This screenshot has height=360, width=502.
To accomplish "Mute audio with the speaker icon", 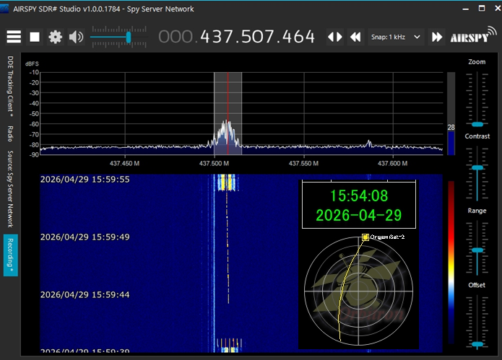I will 76,37.
